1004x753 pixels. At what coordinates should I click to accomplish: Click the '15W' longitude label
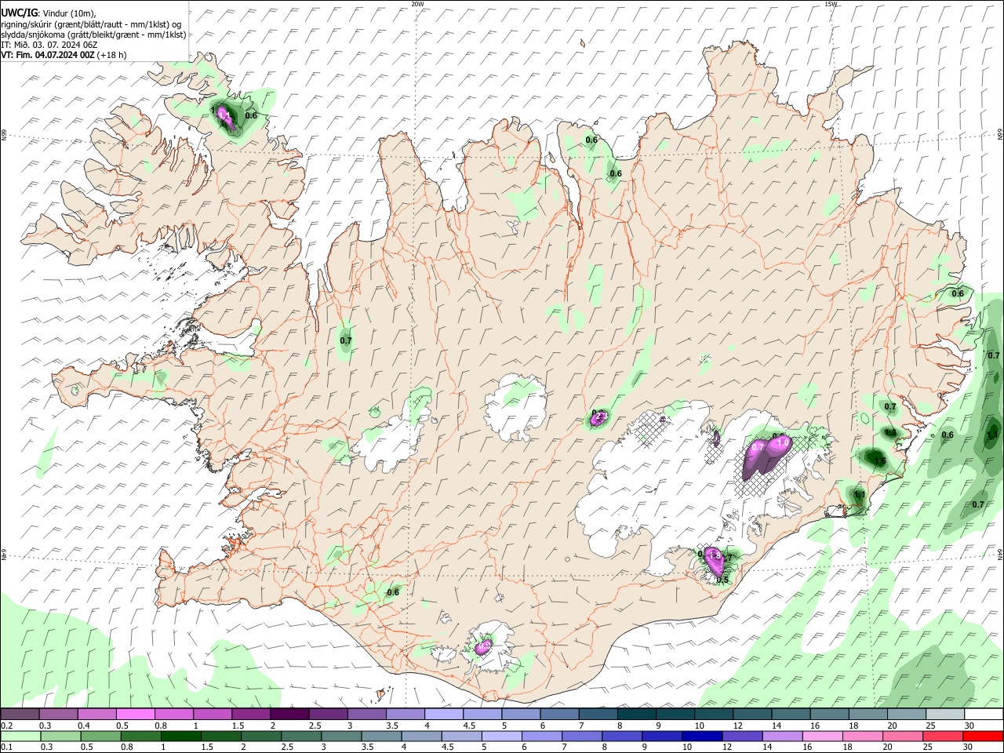pos(831,4)
